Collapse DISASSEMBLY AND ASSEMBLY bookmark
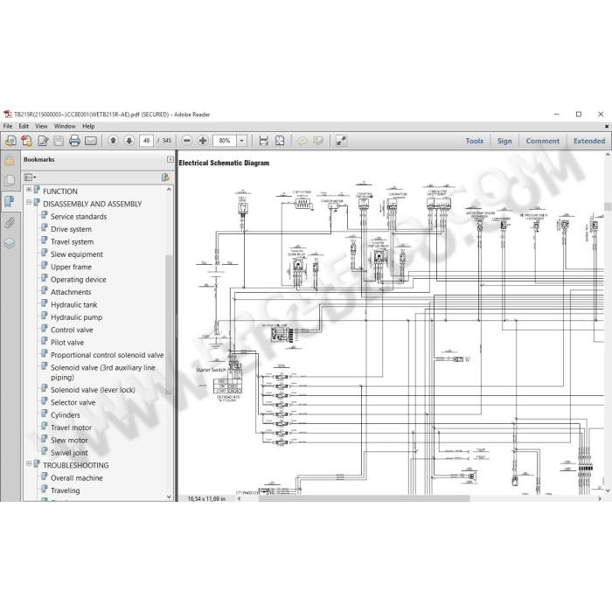This screenshot has width=612, height=612. [x=29, y=202]
